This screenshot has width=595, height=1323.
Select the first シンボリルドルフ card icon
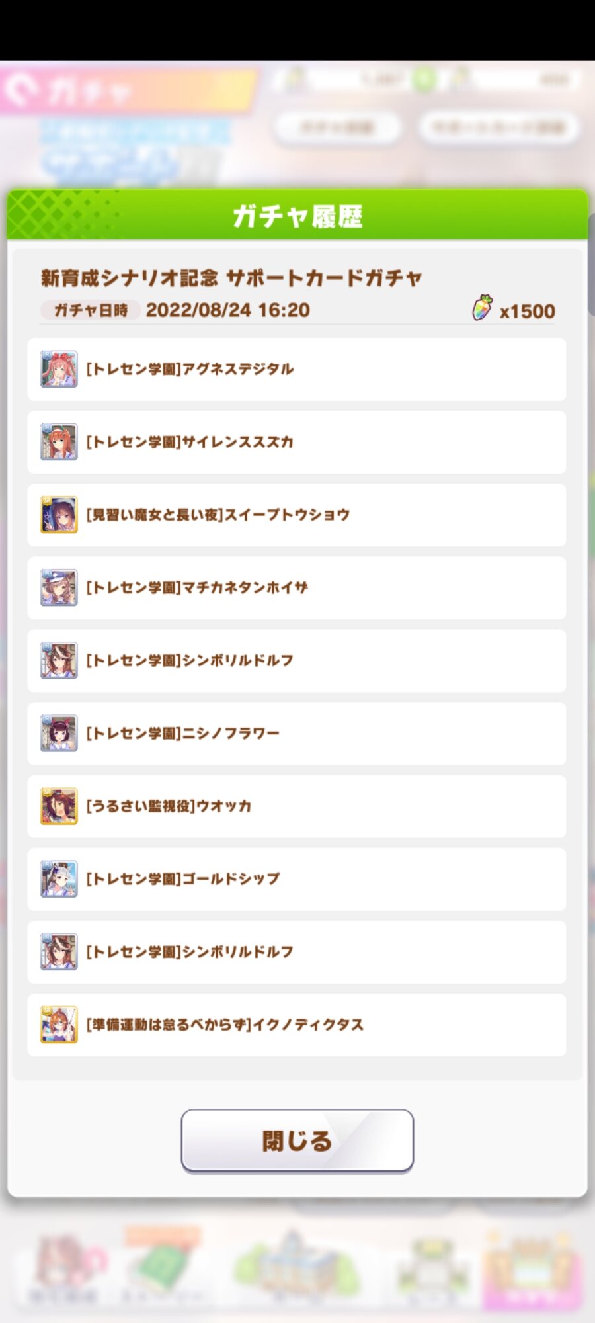[59, 660]
